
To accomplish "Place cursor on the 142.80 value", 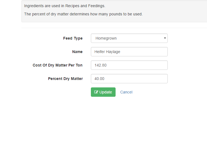I will (x=100, y=65).
